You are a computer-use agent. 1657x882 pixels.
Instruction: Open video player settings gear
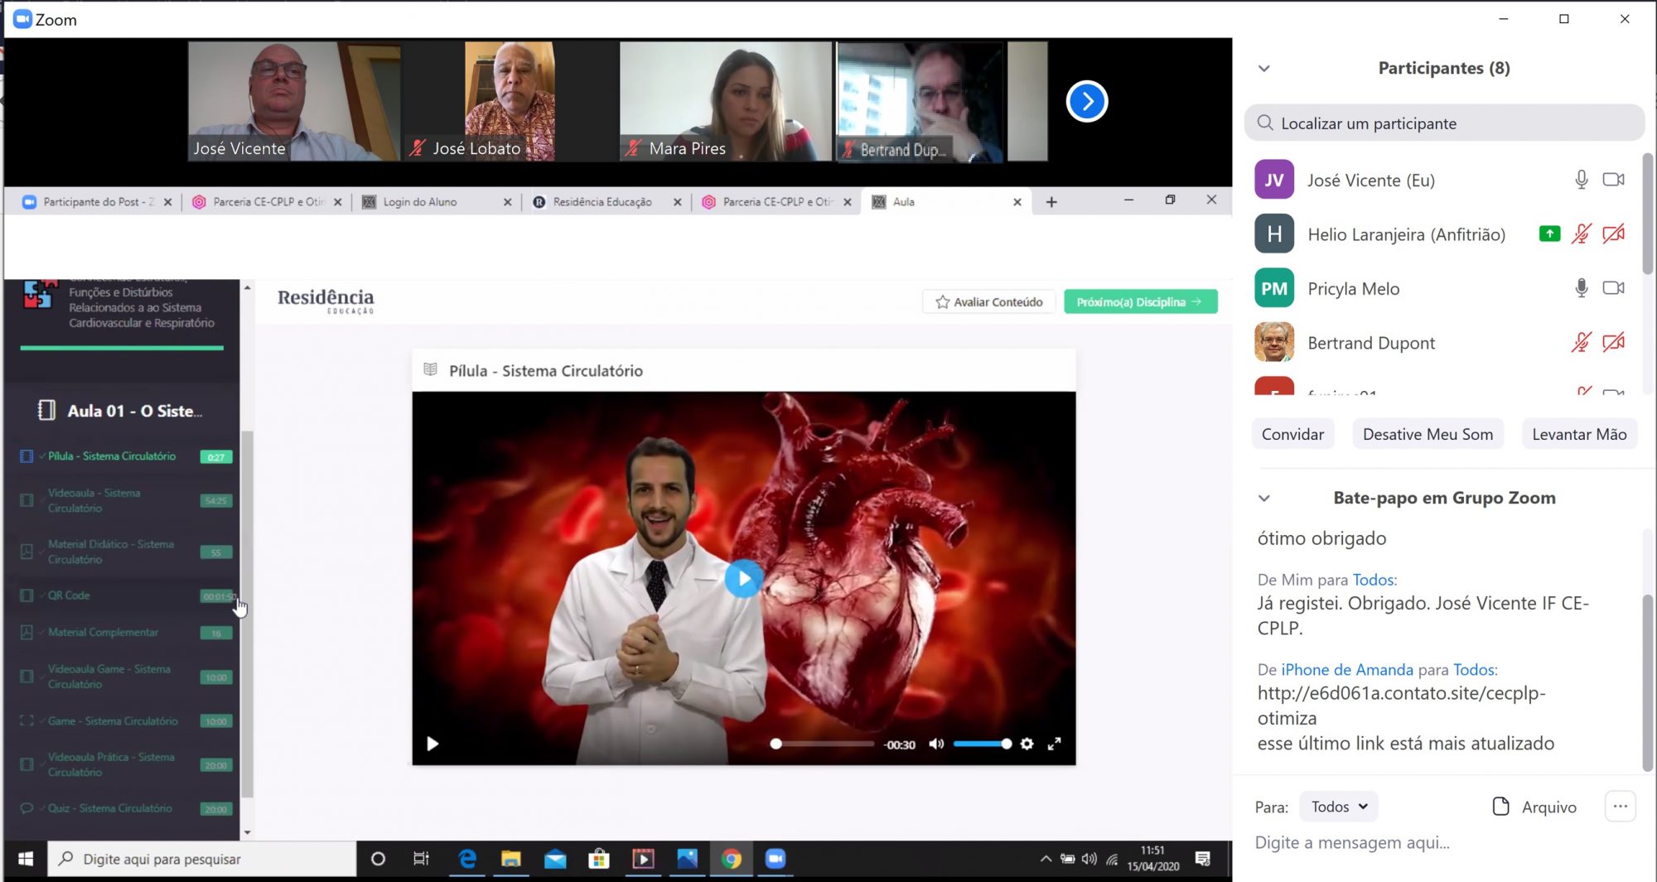tap(1027, 744)
